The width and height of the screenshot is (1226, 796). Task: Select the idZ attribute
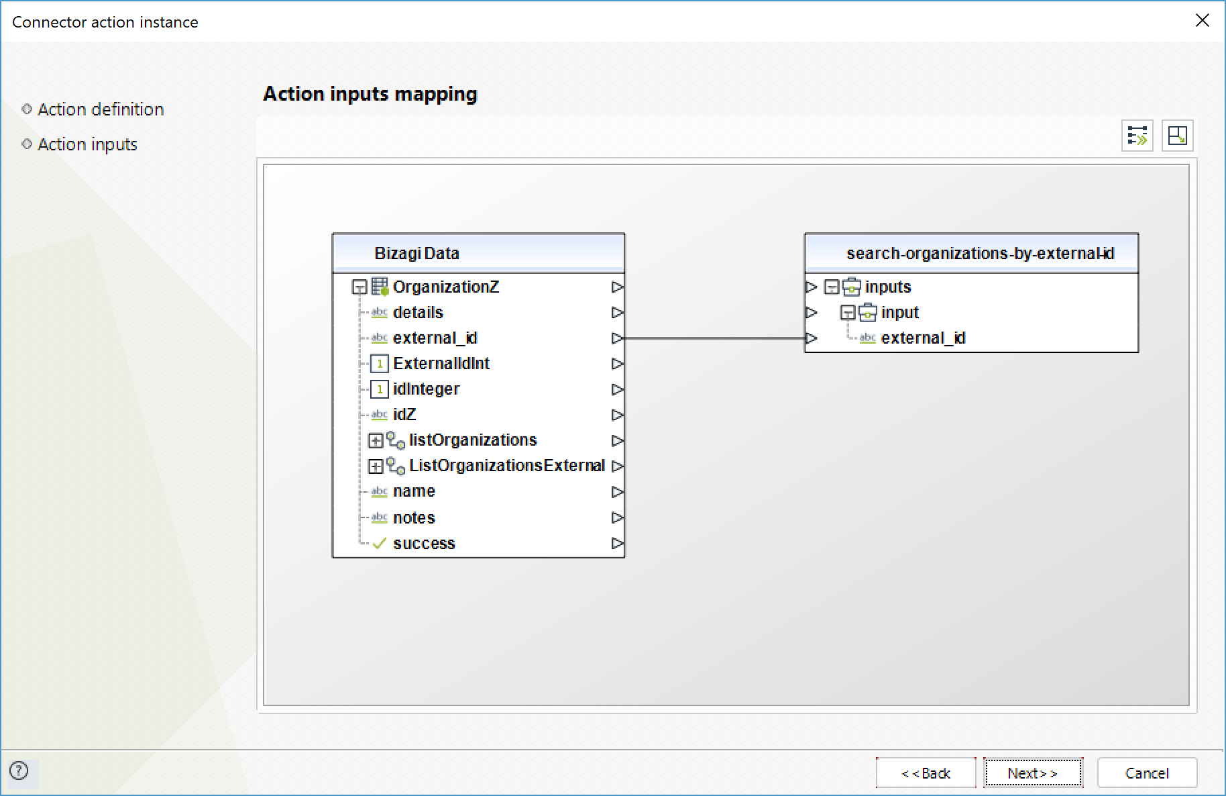point(404,415)
